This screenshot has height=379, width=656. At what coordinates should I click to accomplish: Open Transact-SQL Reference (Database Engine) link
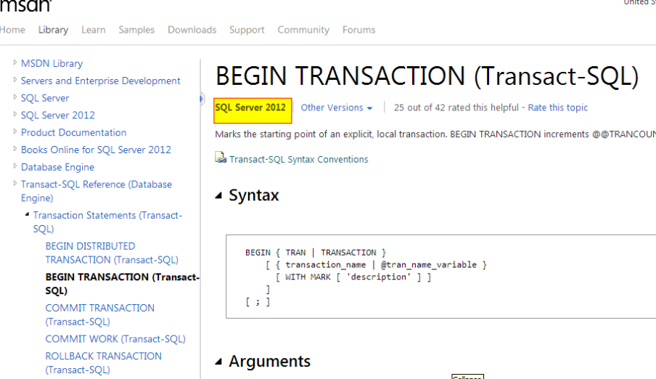(x=97, y=191)
